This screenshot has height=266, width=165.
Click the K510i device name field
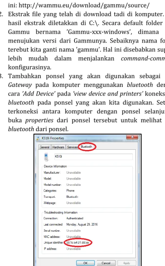coord(93,157)
